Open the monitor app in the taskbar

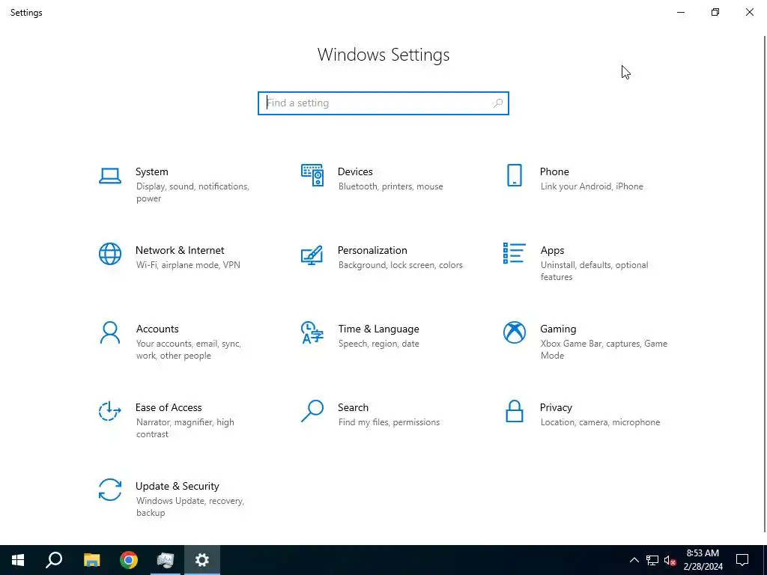166,560
